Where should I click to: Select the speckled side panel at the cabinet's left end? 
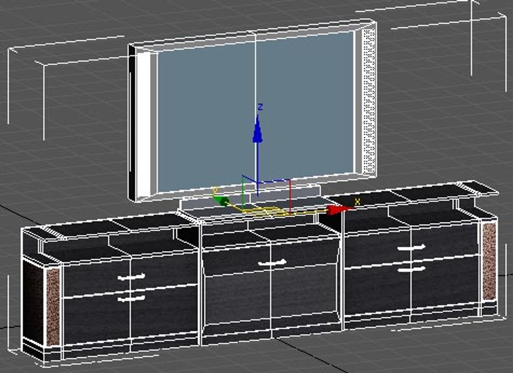tap(53, 307)
